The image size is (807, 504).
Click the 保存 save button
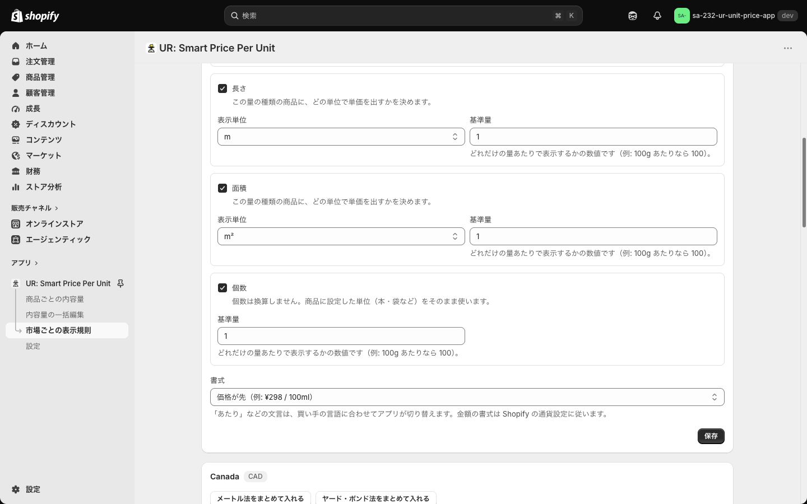pos(711,436)
